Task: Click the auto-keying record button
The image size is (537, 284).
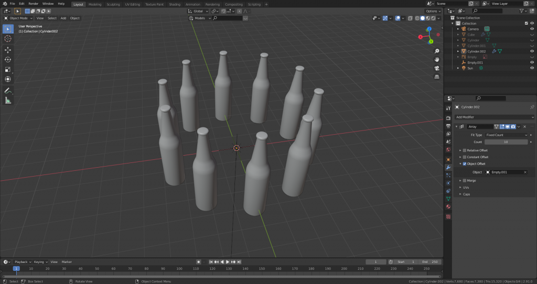Action: click(x=198, y=262)
